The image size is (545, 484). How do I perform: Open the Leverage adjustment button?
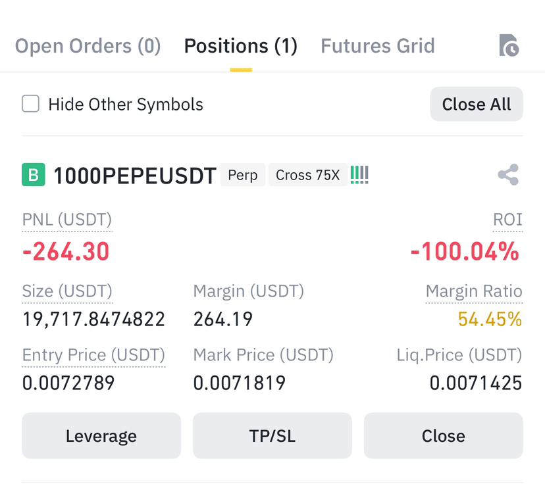(101, 436)
